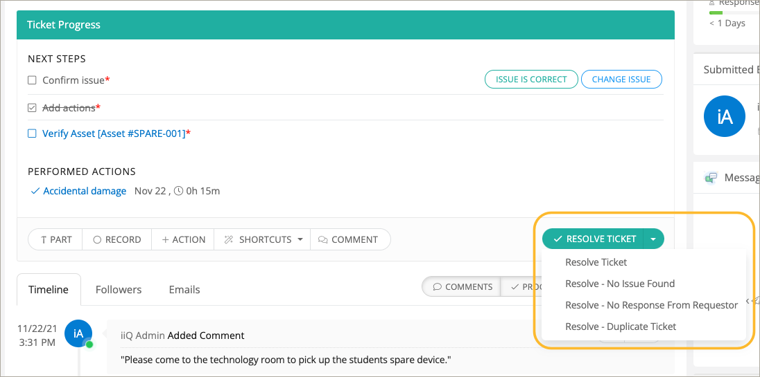Screen dimensions: 760x377
Task: Choose Resolve - Duplicate Ticket from menu
Action: click(620, 327)
